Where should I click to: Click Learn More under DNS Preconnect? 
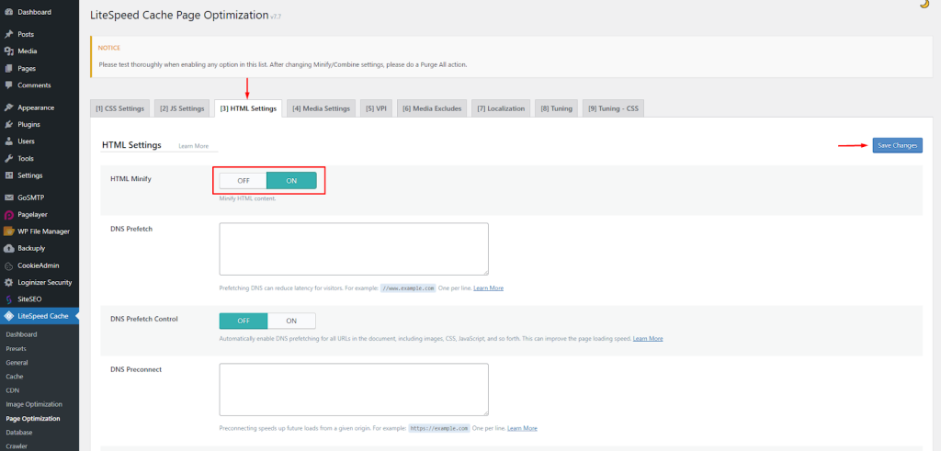(522, 429)
